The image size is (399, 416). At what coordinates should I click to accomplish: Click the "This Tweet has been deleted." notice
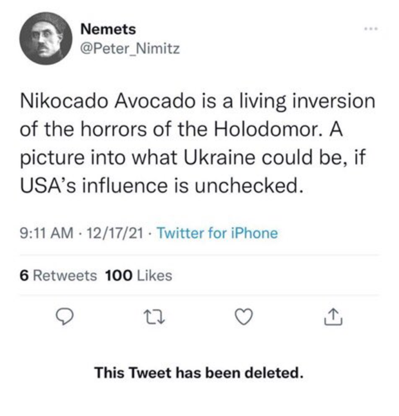199,372
